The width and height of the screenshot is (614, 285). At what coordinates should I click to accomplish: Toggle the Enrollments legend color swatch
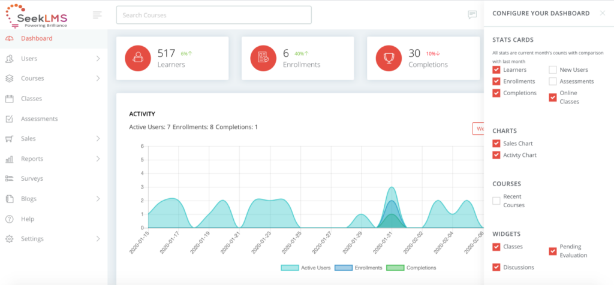[344, 268]
